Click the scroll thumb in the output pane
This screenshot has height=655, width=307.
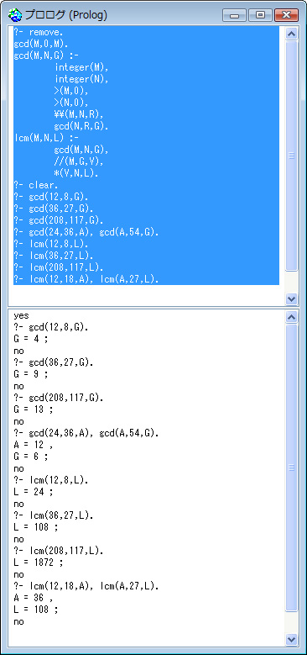[x=292, y=467]
